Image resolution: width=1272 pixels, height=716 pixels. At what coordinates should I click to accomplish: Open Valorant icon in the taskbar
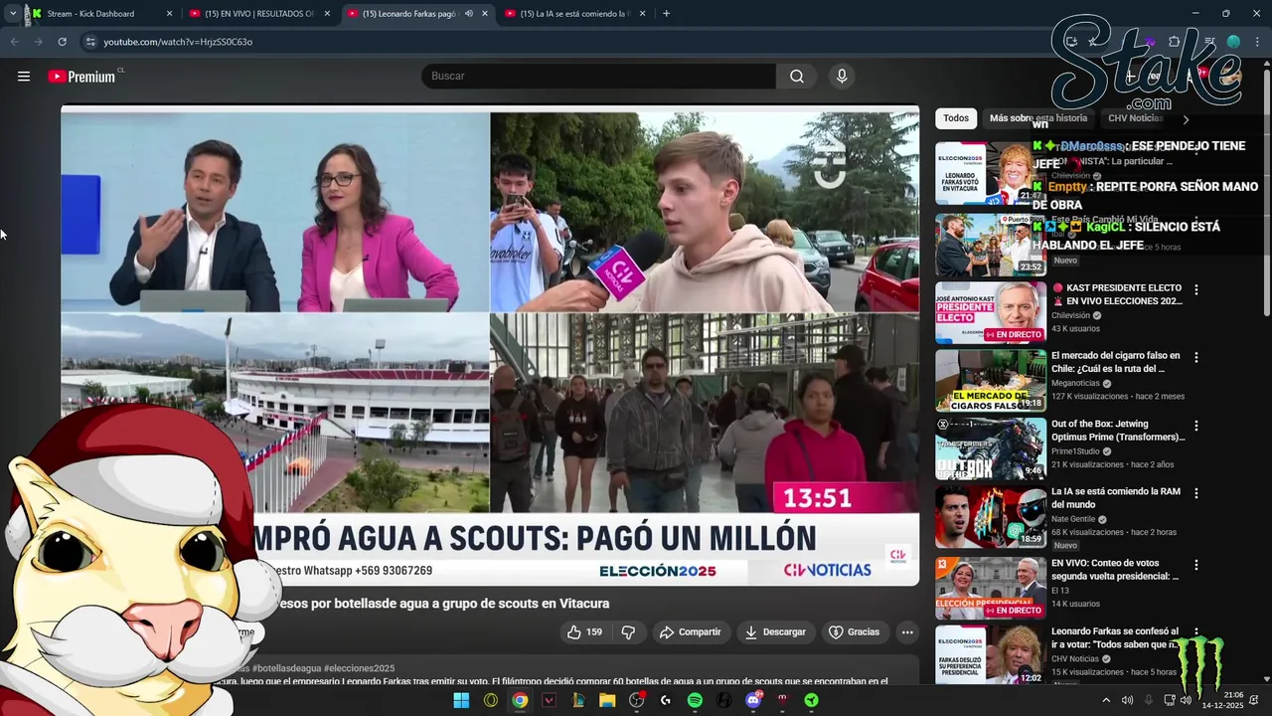click(549, 700)
